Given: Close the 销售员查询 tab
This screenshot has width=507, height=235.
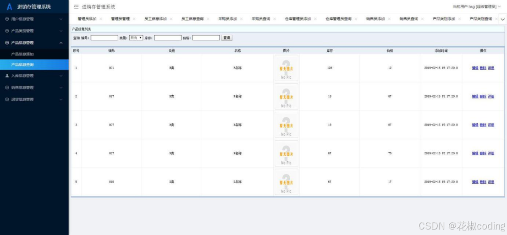Looking at the screenshot, I should (x=422, y=19).
